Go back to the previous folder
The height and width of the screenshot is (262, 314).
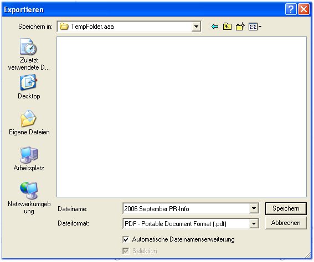[215, 27]
